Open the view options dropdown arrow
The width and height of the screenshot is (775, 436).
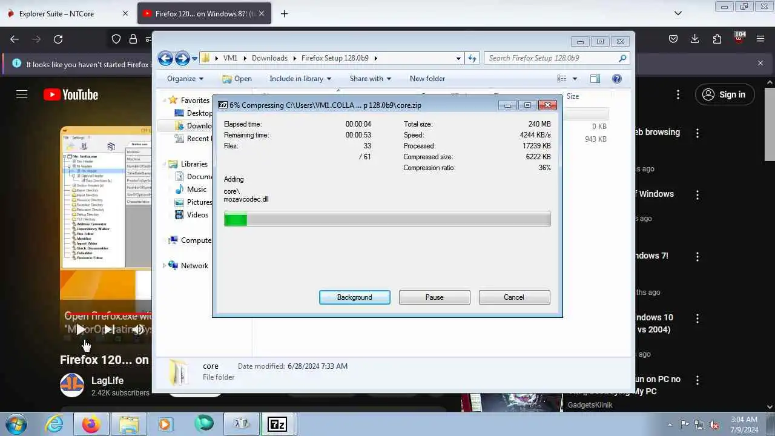coord(575,79)
